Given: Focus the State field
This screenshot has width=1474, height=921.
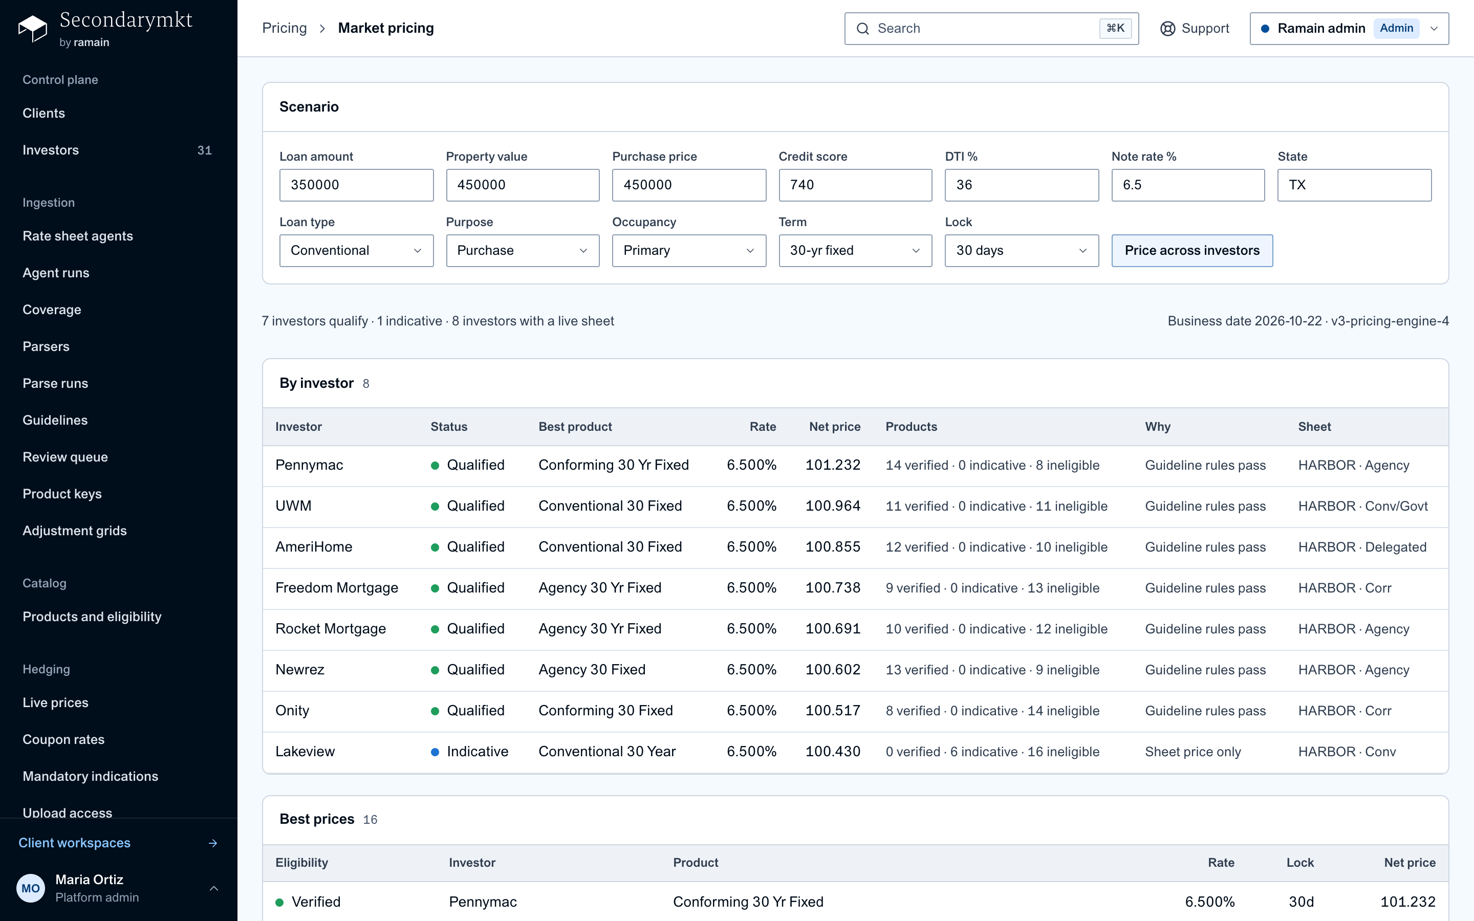Looking at the screenshot, I should (x=1354, y=185).
